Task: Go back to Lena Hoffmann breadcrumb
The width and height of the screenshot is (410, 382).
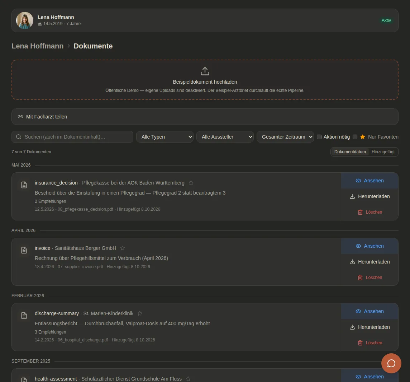Action: (37, 46)
